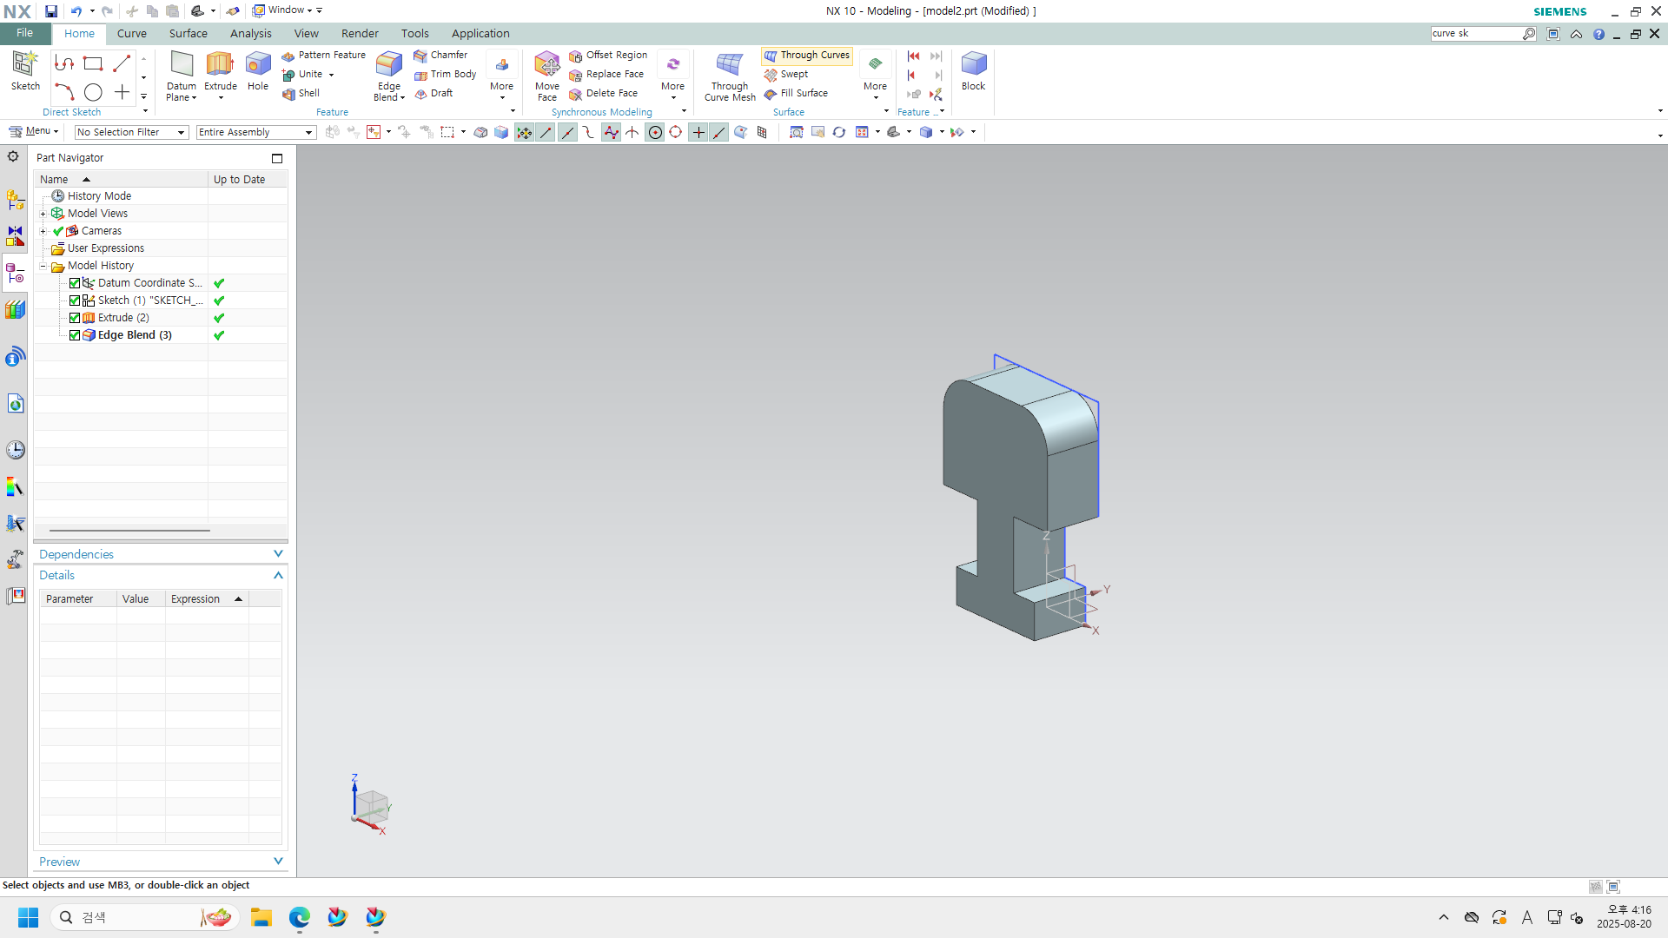Click the Through Curve Mesh icon

tap(729, 64)
